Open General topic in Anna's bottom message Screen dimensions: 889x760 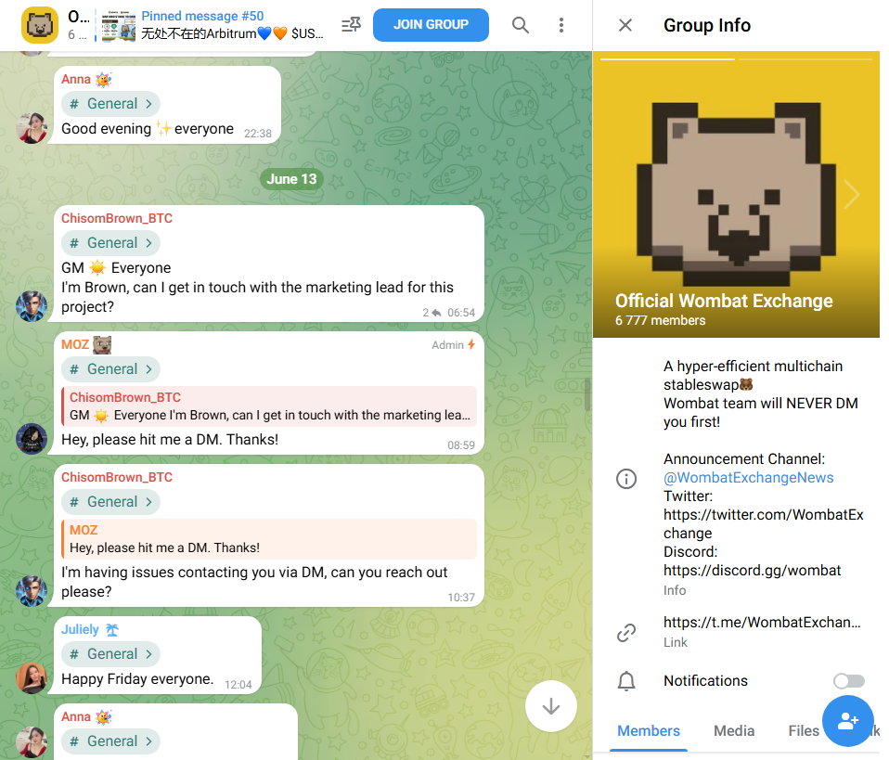pos(110,741)
